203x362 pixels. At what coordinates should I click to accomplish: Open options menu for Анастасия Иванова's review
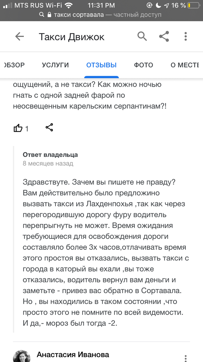click(x=186, y=358)
